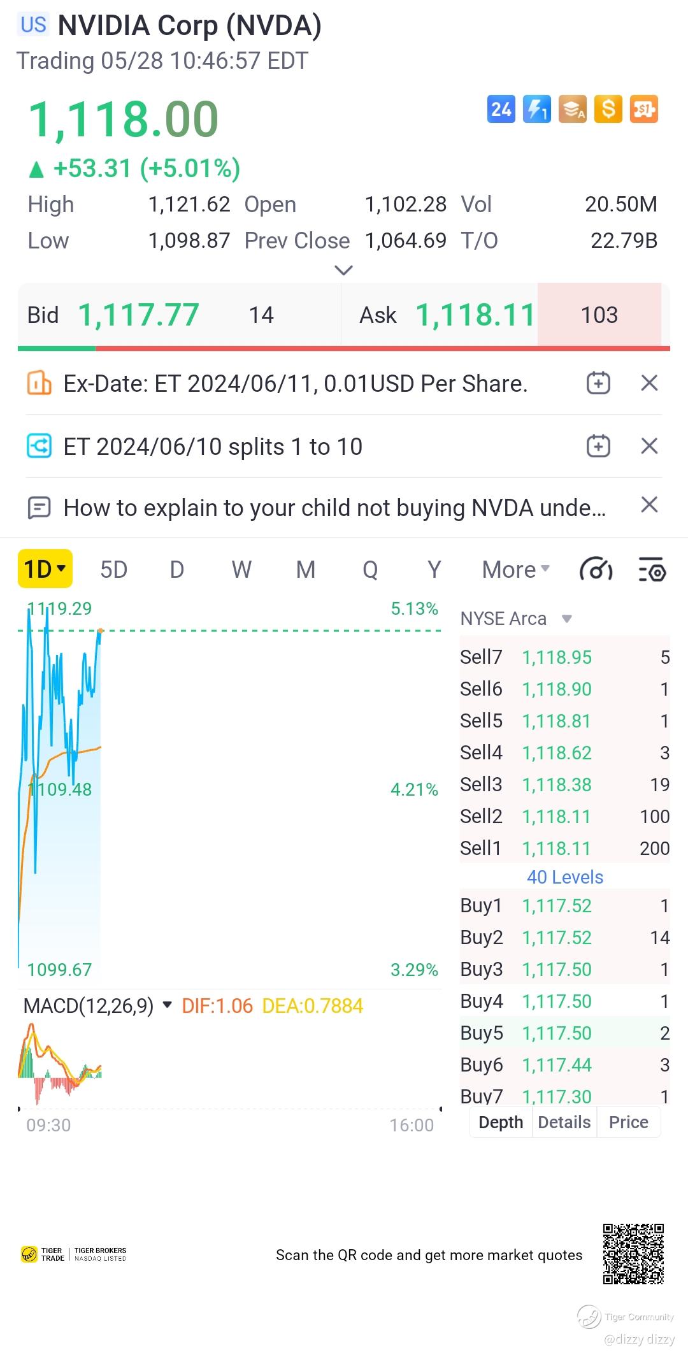Open the 40 Levels depth link
Screen dimensions: 688x1355
pos(564,877)
